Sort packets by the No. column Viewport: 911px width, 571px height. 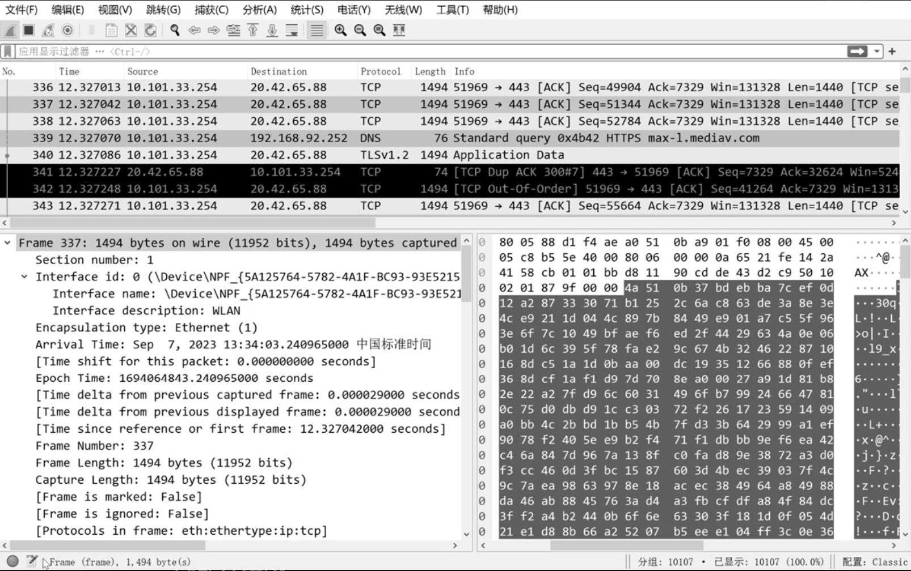pyautogui.click(x=28, y=71)
